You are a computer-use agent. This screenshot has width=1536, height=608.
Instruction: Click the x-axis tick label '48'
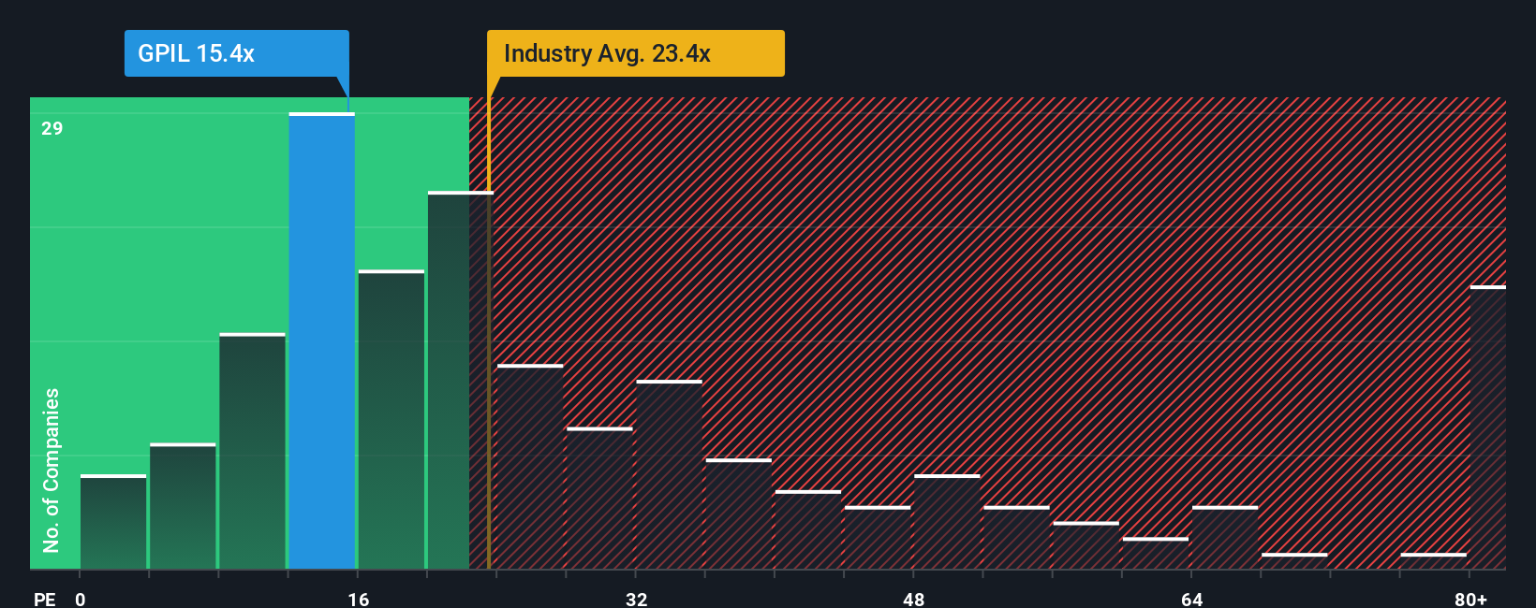tap(914, 599)
